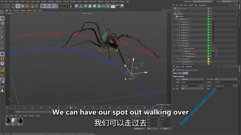Click the Apply button

(x=165, y=129)
